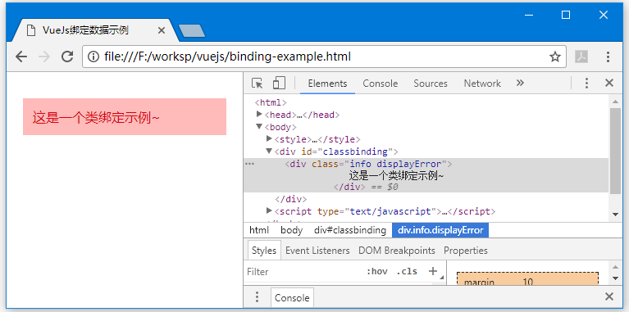The height and width of the screenshot is (312, 629).
Task: Close the VueJs绑定数据示例 browser tab
Action: tap(162, 30)
